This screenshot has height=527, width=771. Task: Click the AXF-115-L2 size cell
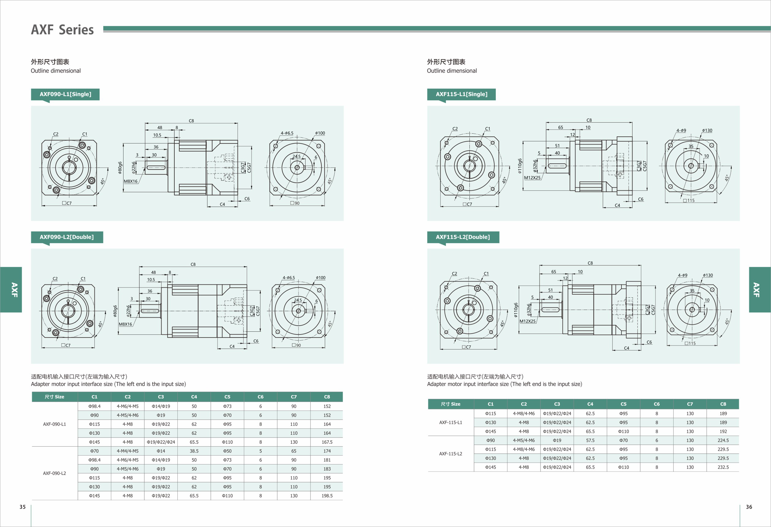(450, 454)
